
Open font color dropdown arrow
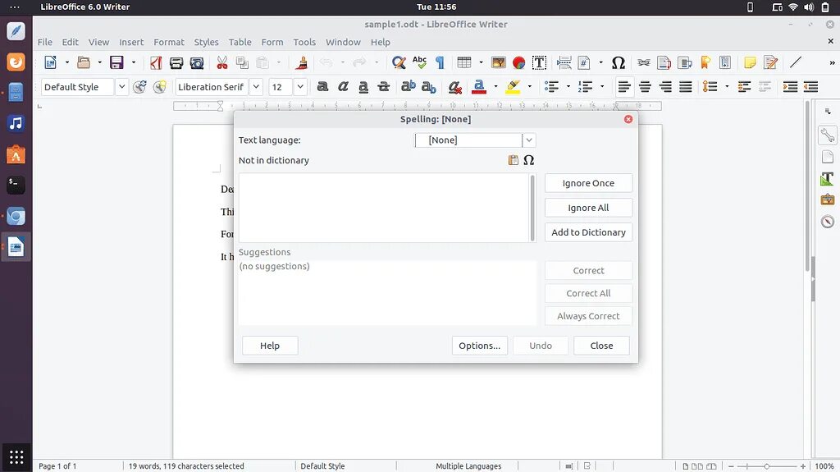495,87
